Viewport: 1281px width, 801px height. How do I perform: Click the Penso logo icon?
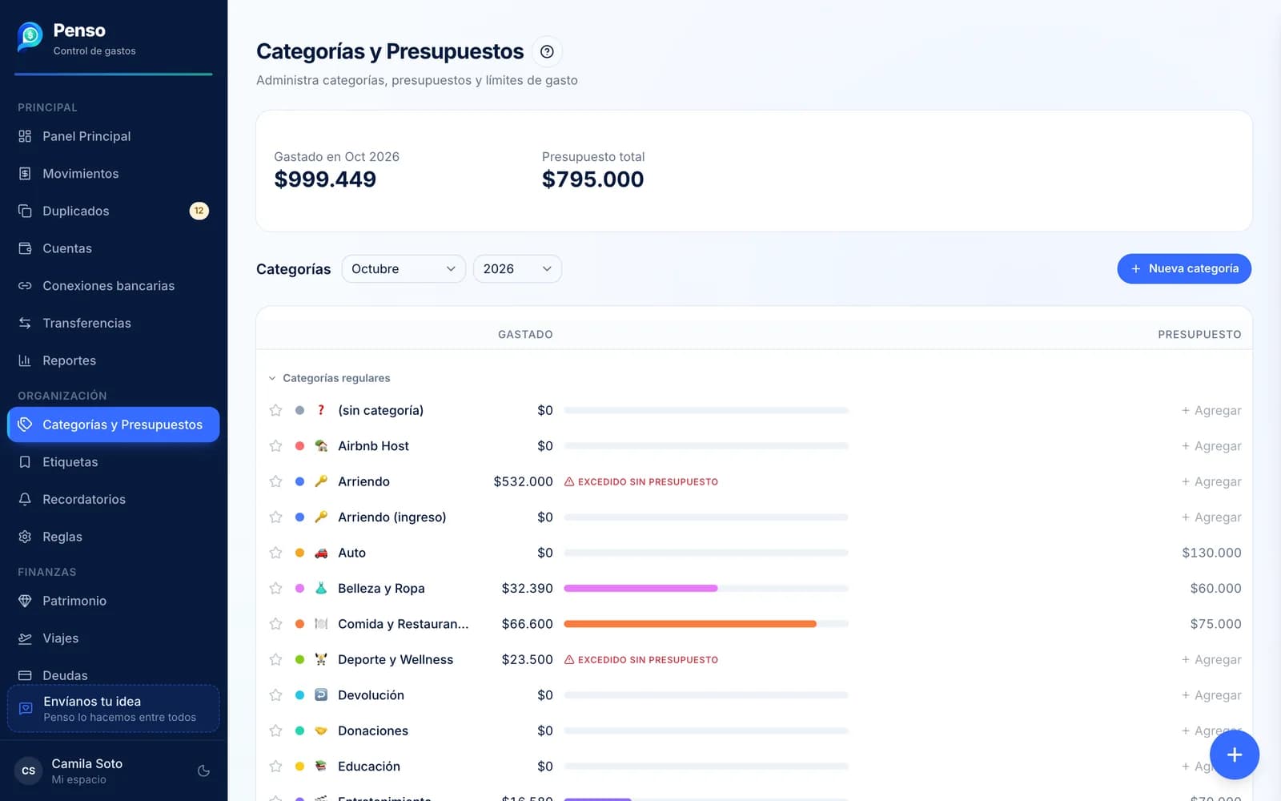tap(30, 36)
